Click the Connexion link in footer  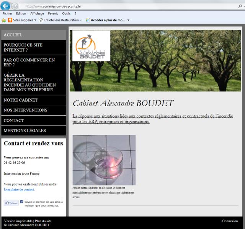click(230, 221)
